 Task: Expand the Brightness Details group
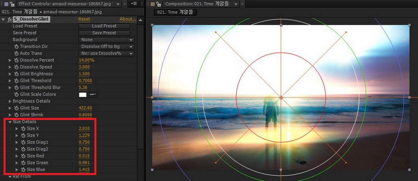click(x=10, y=101)
